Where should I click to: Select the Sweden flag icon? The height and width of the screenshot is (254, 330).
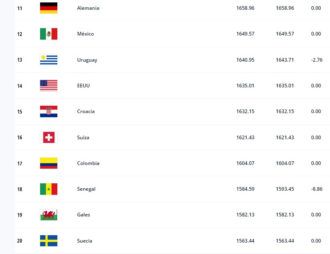point(49,241)
